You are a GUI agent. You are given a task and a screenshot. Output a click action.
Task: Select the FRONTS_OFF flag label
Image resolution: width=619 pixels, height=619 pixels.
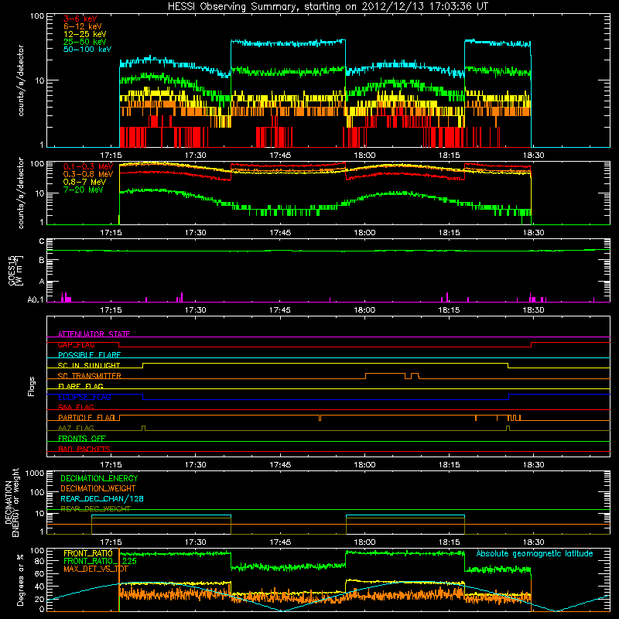82,439
